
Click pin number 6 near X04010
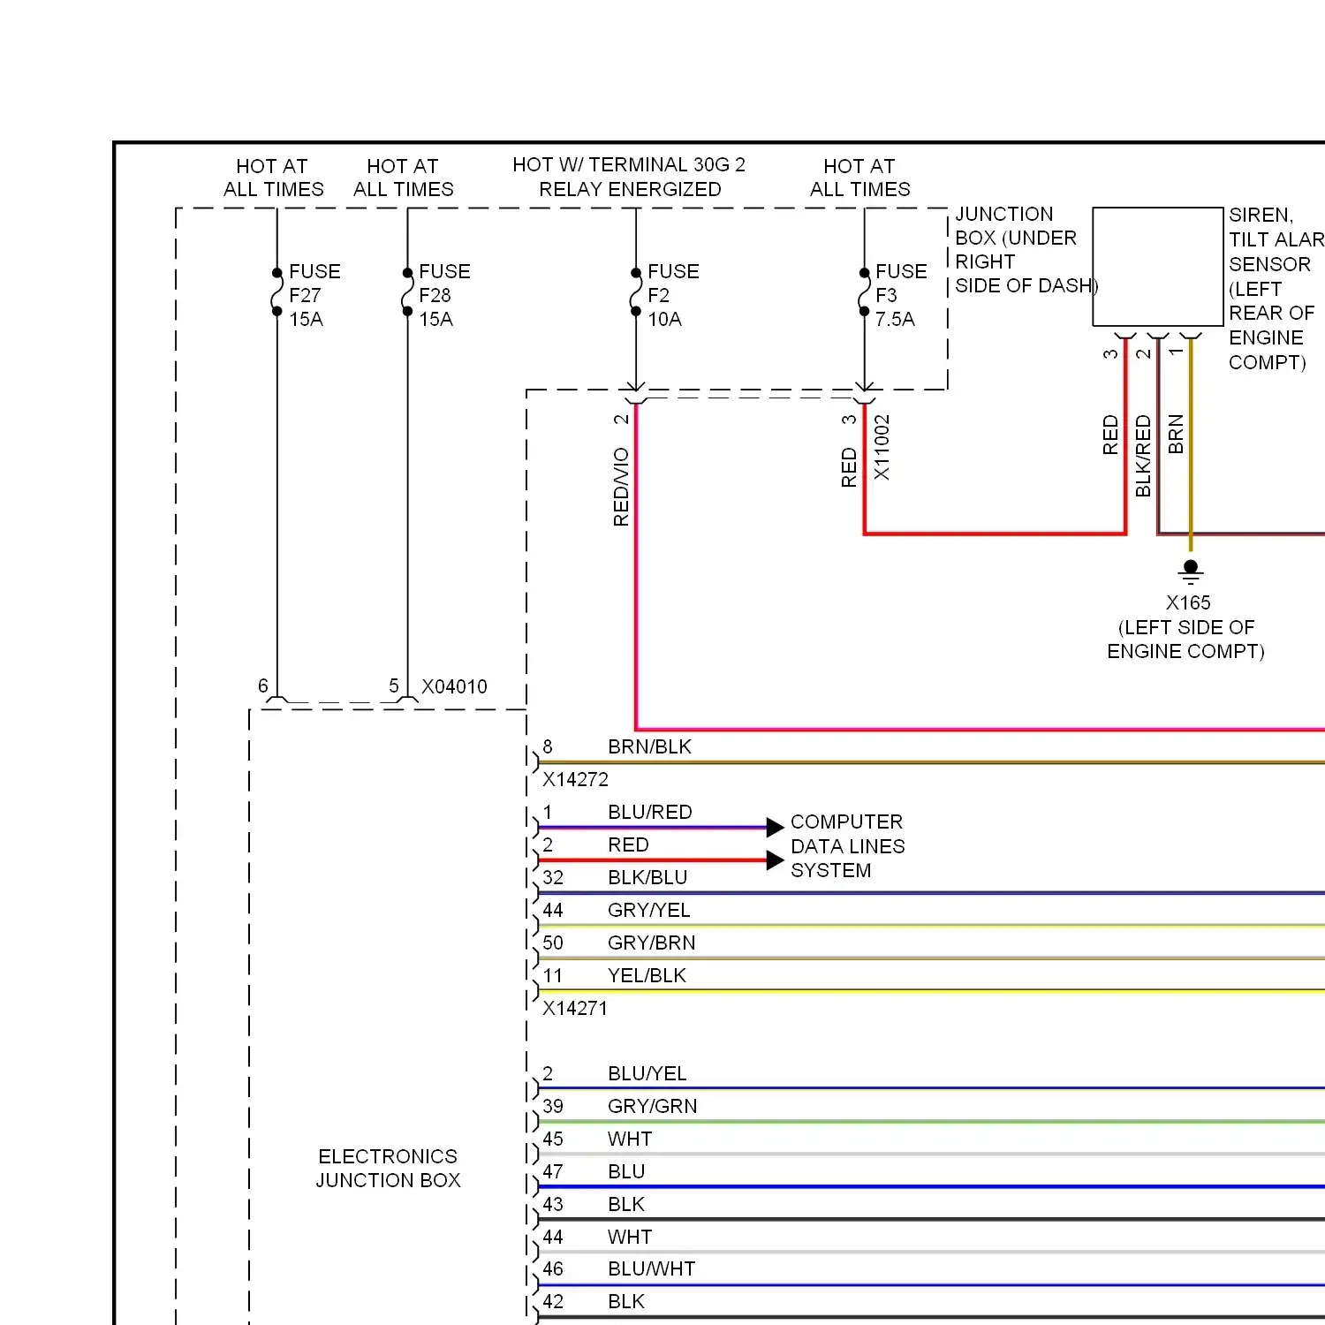(x=263, y=686)
